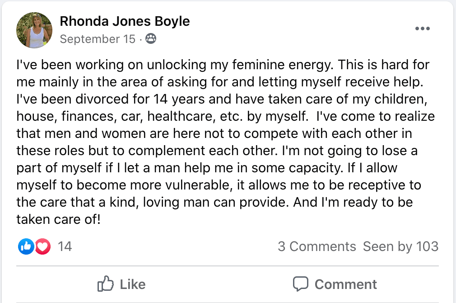Screen dimensions: 456x303
Task: Click the line starting "the care that a kind"
Action: pyautogui.click(x=215, y=202)
